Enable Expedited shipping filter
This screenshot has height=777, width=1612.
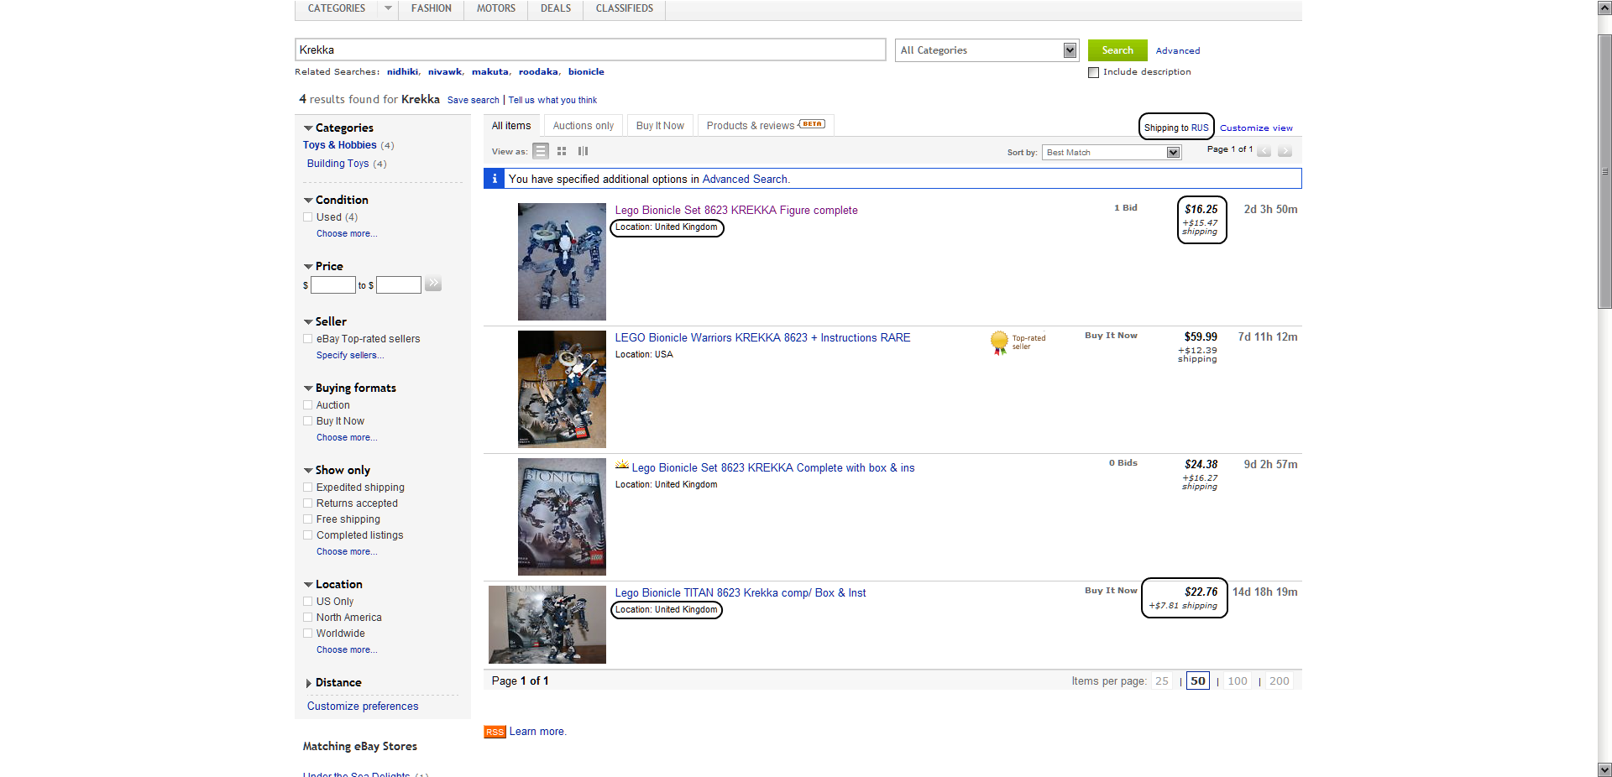[308, 488]
